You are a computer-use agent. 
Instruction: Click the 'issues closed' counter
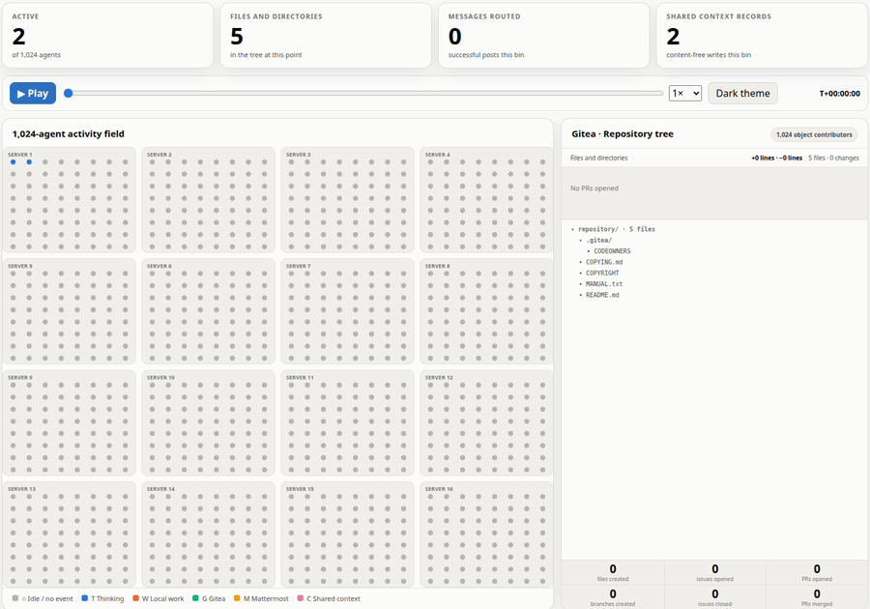[714, 597]
